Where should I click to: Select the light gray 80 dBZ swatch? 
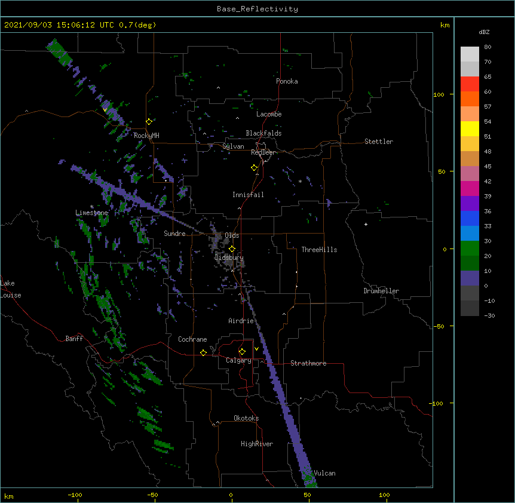(x=470, y=54)
